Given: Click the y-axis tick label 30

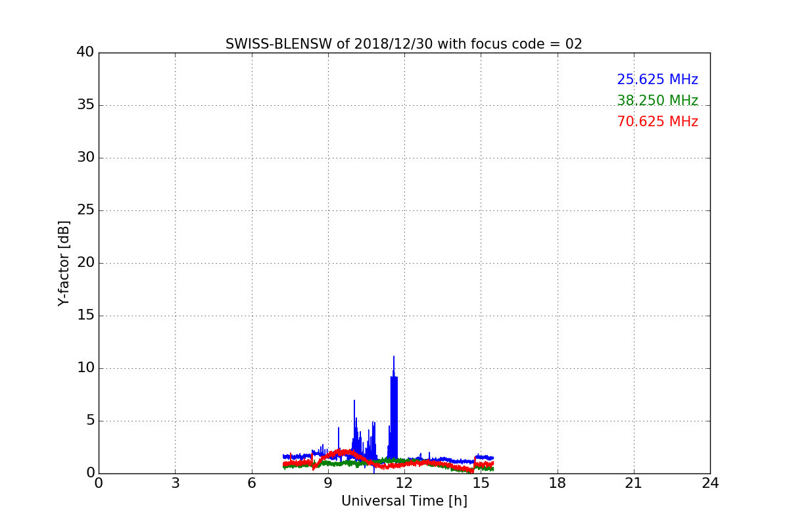Looking at the screenshot, I should tap(85, 158).
